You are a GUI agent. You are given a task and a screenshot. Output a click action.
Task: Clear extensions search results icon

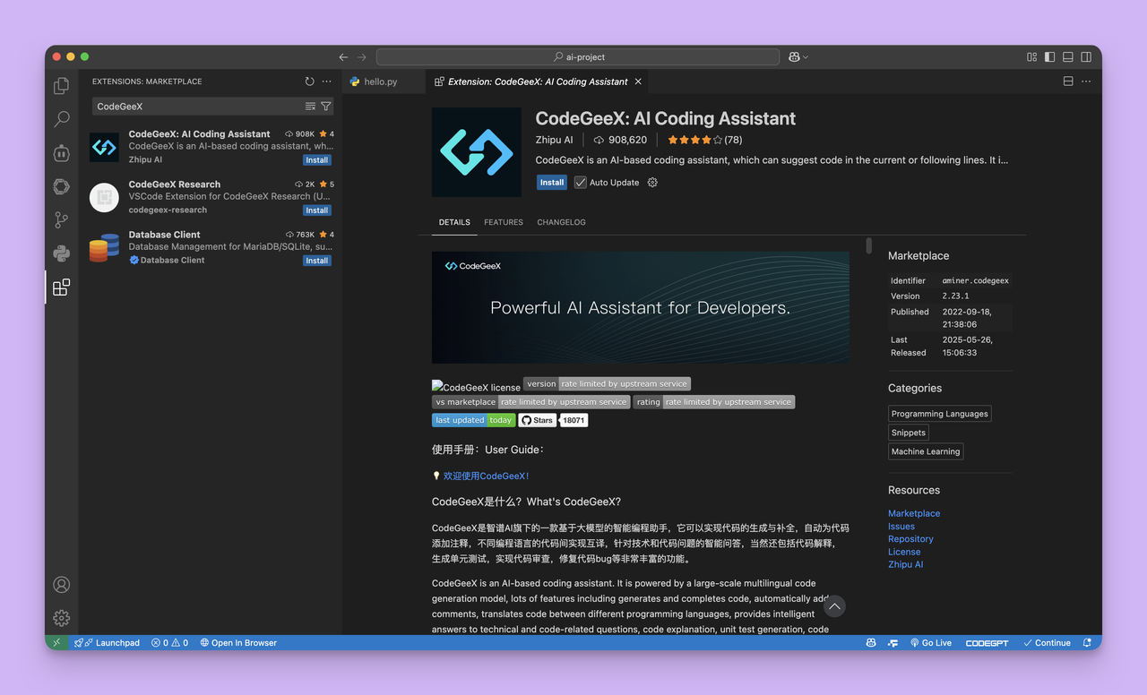point(310,106)
